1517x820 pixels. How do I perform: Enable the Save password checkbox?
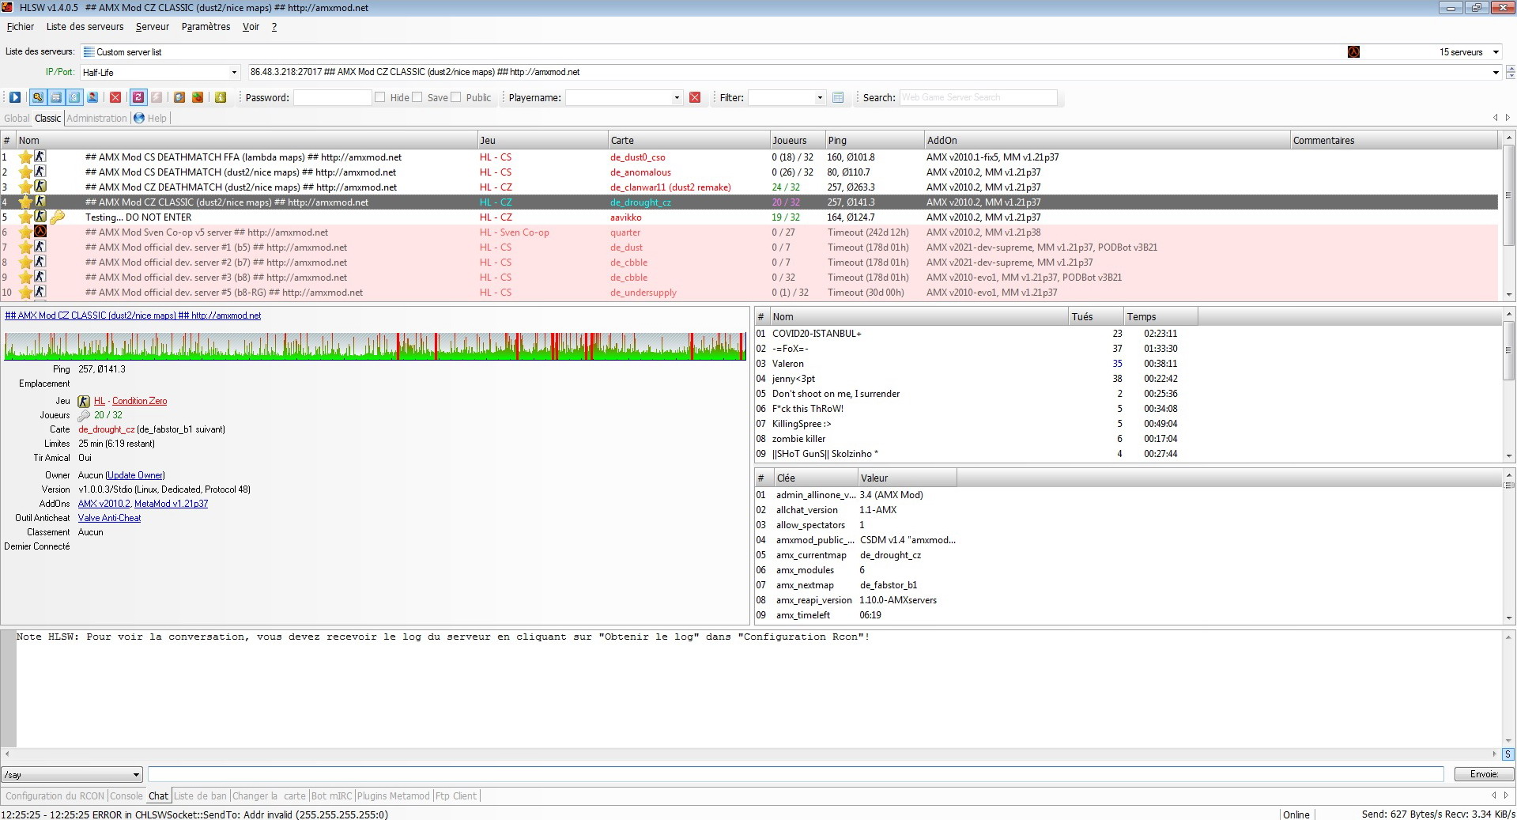coord(417,97)
